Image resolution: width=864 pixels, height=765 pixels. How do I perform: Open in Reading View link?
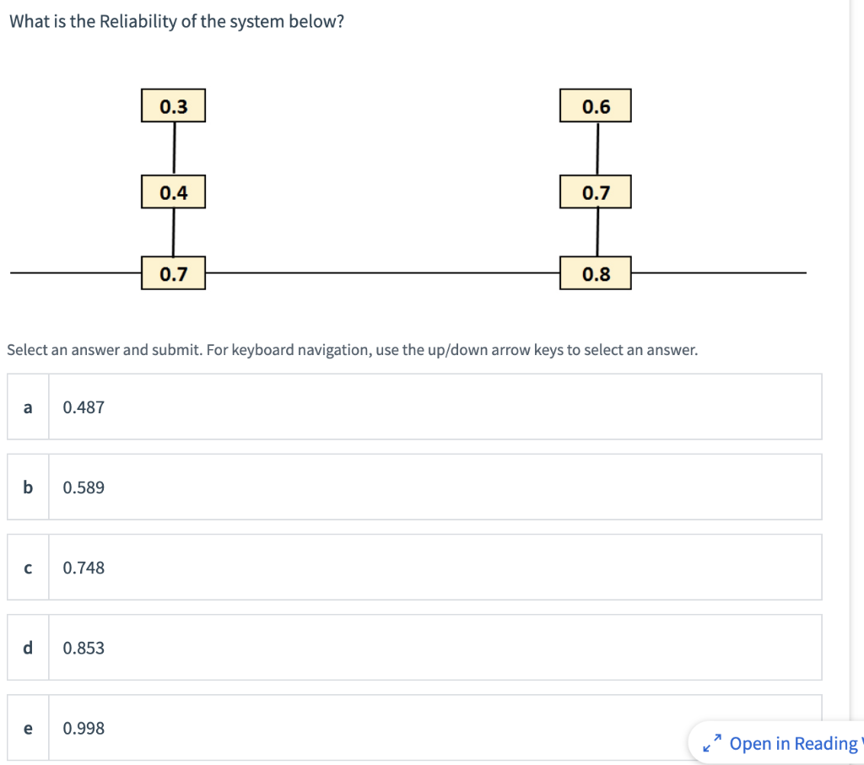(796, 743)
